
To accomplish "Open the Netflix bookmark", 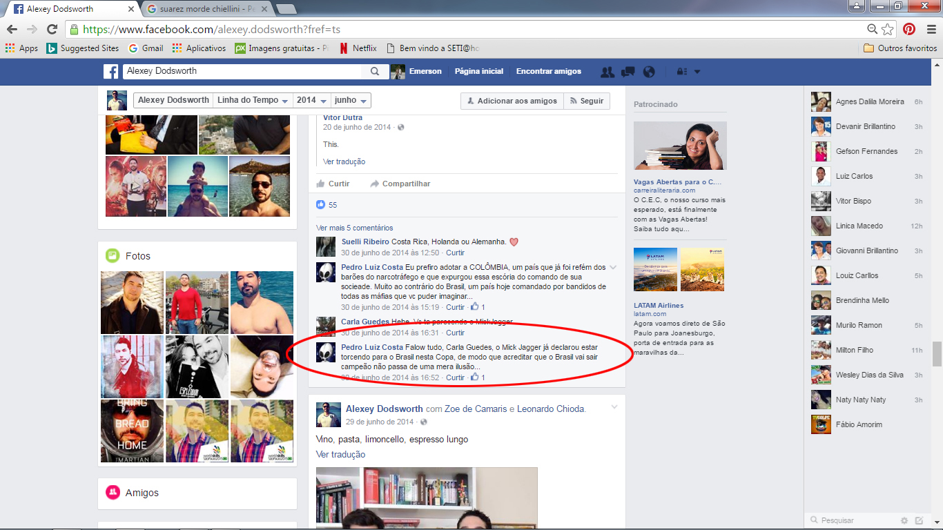I will tap(358, 48).
